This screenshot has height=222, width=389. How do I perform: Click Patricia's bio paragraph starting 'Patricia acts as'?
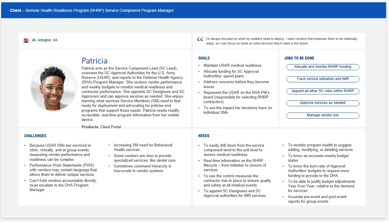(133, 94)
